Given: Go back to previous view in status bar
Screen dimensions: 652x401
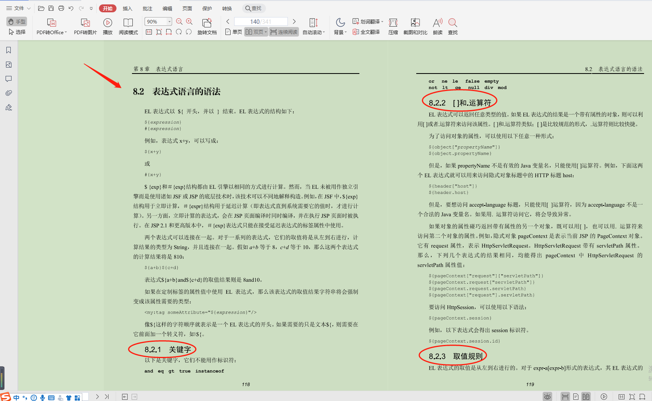Looking at the screenshot, I should click(125, 397).
